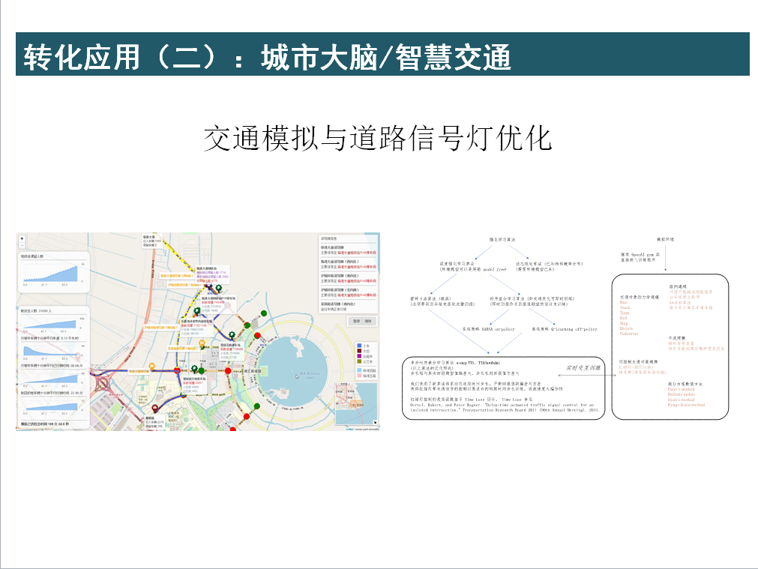The image size is (758, 569).
Task: Click the 'Truck' entry in the diagram
Action: click(x=625, y=307)
